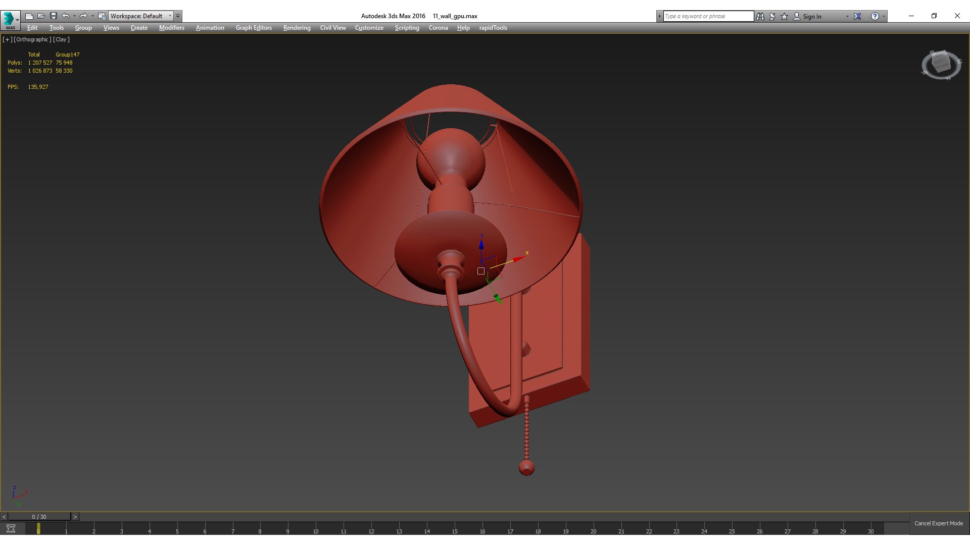This screenshot has width=970, height=545.
Task: Open the Modifiers menu
Action: pos(172,28)
